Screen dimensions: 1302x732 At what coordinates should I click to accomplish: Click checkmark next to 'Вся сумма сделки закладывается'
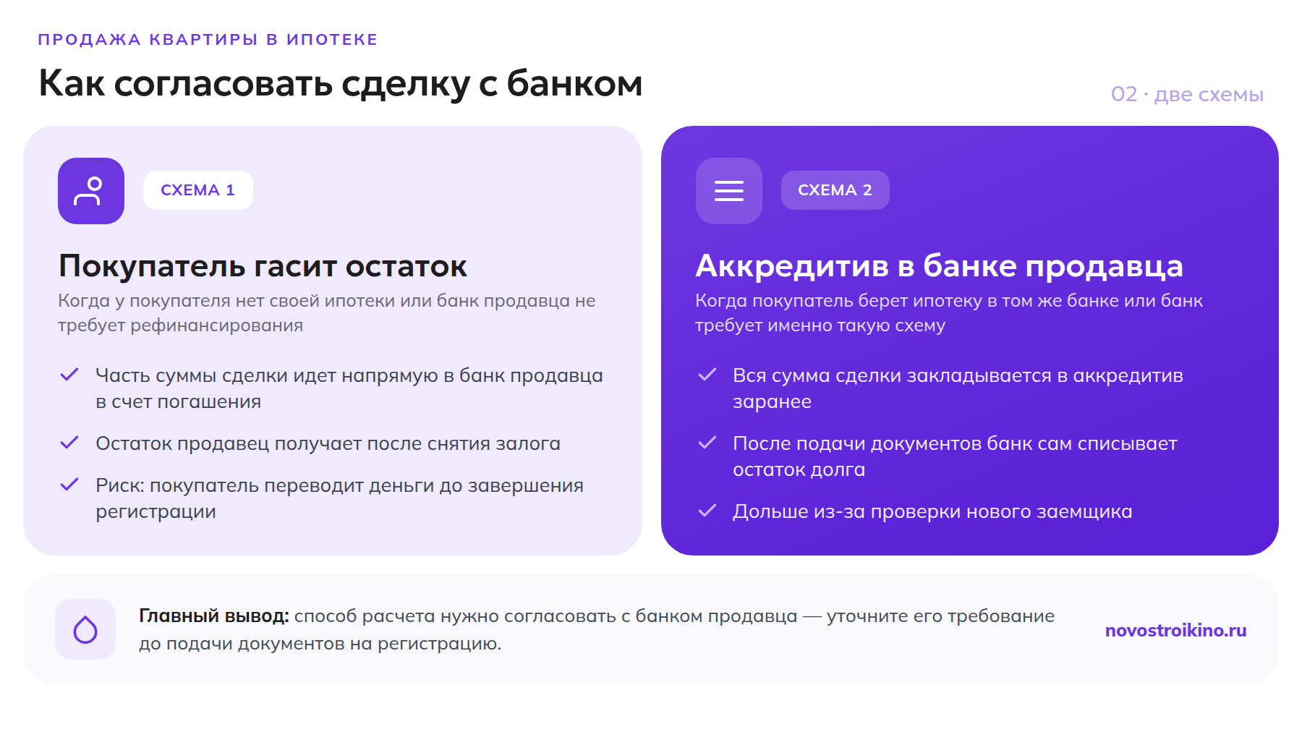[707, 375]
